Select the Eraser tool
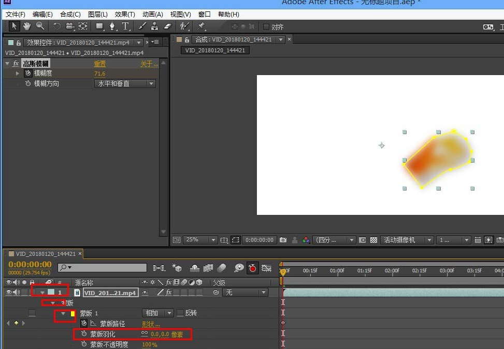Viewport: 504px width, 349px height. click(x=167, y=26)
